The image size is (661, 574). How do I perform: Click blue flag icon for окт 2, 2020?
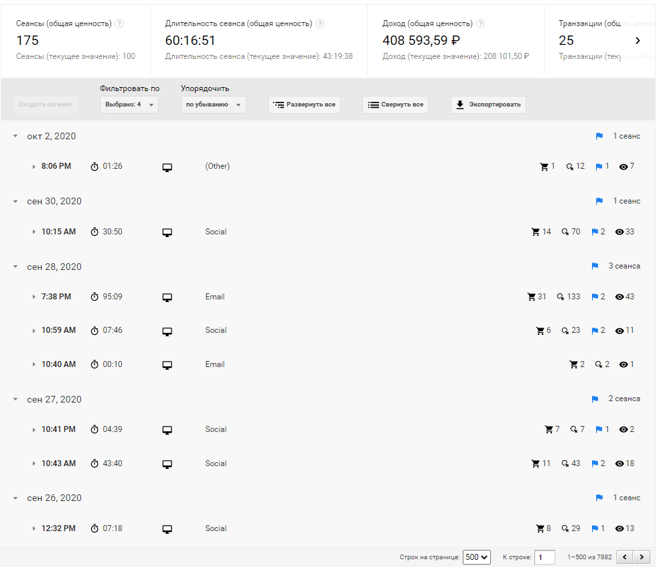(599, 137)
